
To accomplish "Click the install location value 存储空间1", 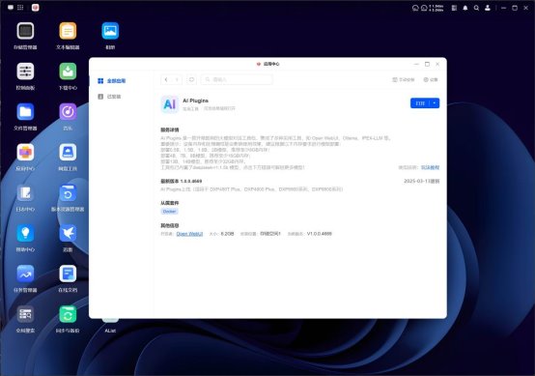I will click(270, 234).
